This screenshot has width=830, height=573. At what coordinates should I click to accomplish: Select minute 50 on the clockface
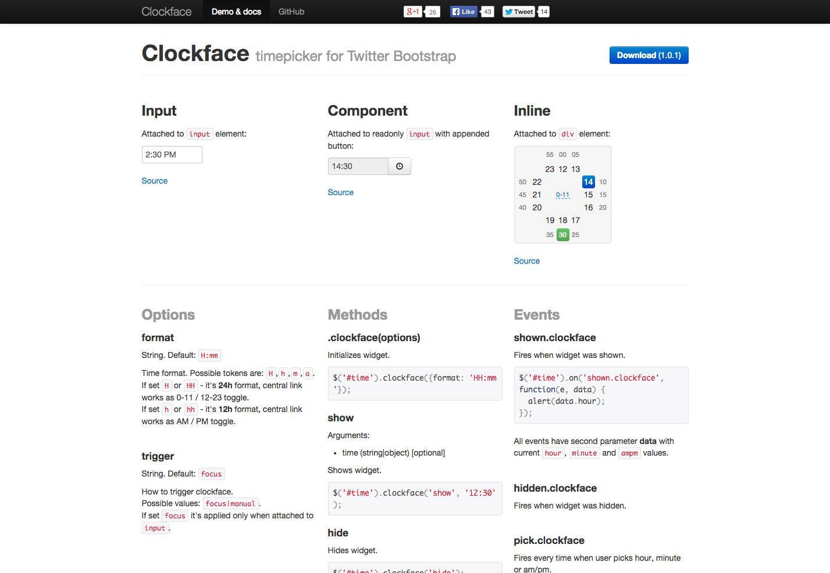point(522,182)
